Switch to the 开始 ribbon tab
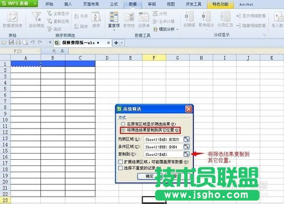 coord(49,4)
